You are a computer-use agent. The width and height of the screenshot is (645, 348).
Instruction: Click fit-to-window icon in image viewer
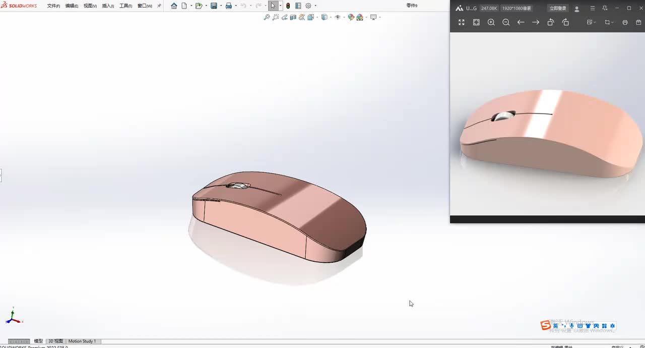[x=476, y=22]
